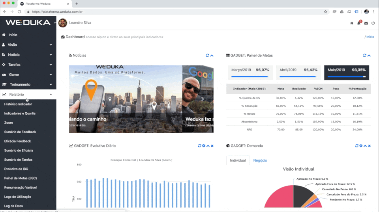Click the home icon in top header
The image size is (379, 212).
pyautogui.click(x=352, y=23)
